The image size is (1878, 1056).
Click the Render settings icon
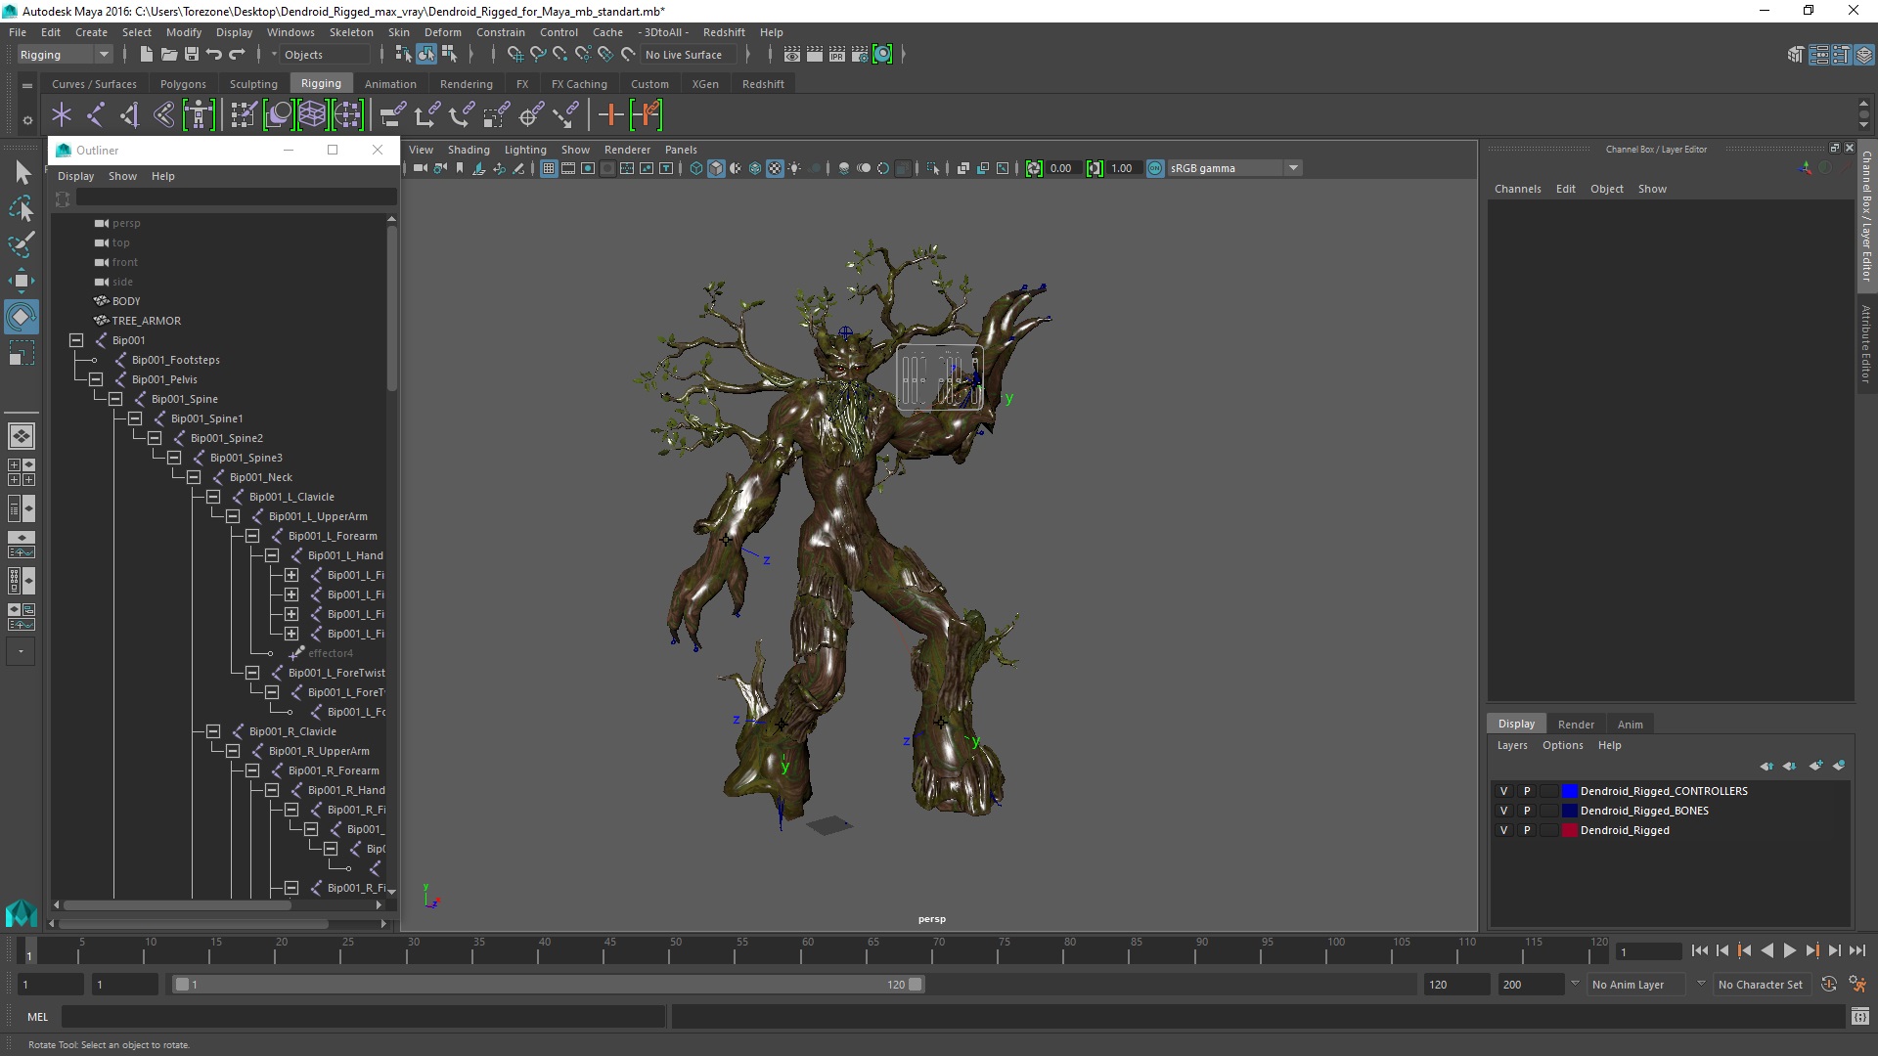tap(859, 55)
